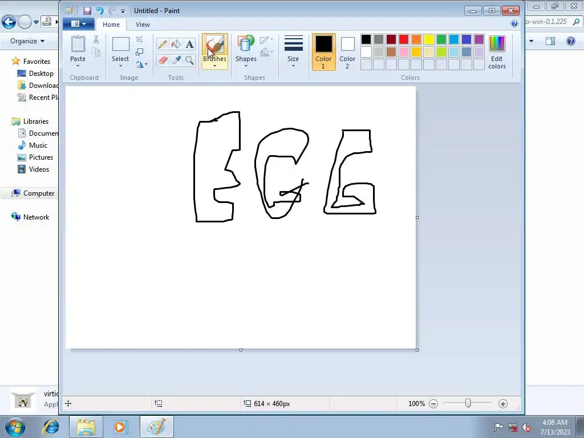Image resolution: width=584 pixels, height=438 pixels.
Task: Select the Pencil tool
Action: point(163,44)
